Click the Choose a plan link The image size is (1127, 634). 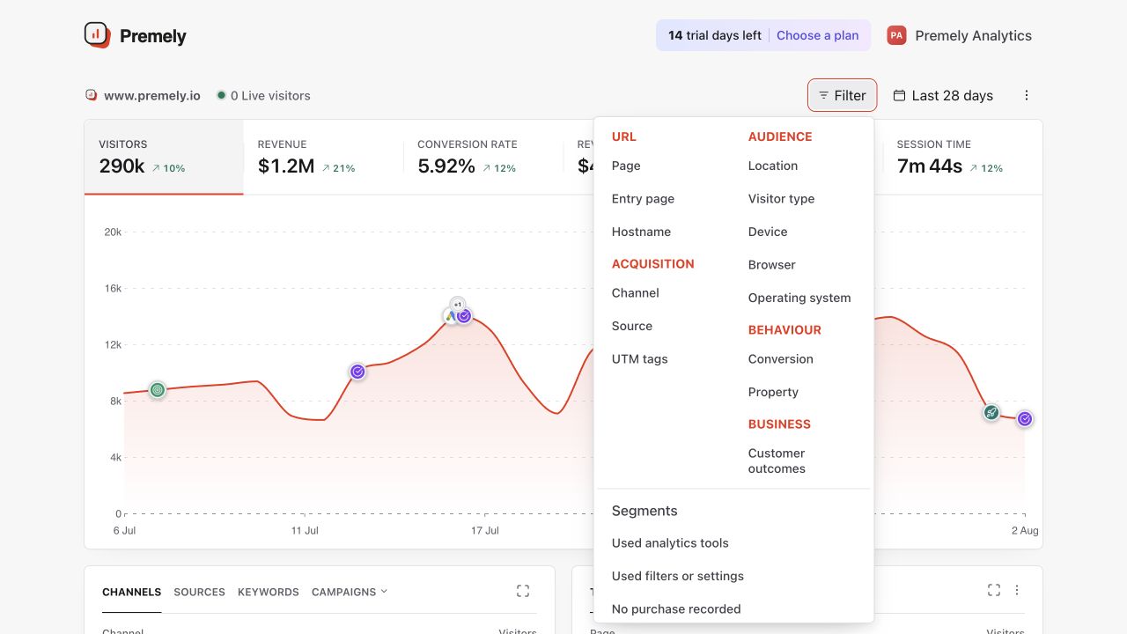click(818, 35)
